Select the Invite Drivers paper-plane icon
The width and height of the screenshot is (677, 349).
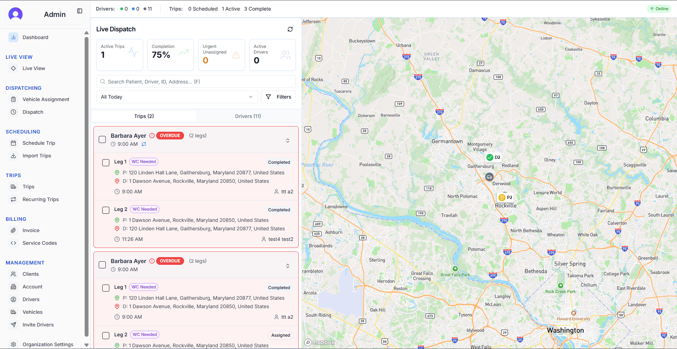(x=13, y=325)
